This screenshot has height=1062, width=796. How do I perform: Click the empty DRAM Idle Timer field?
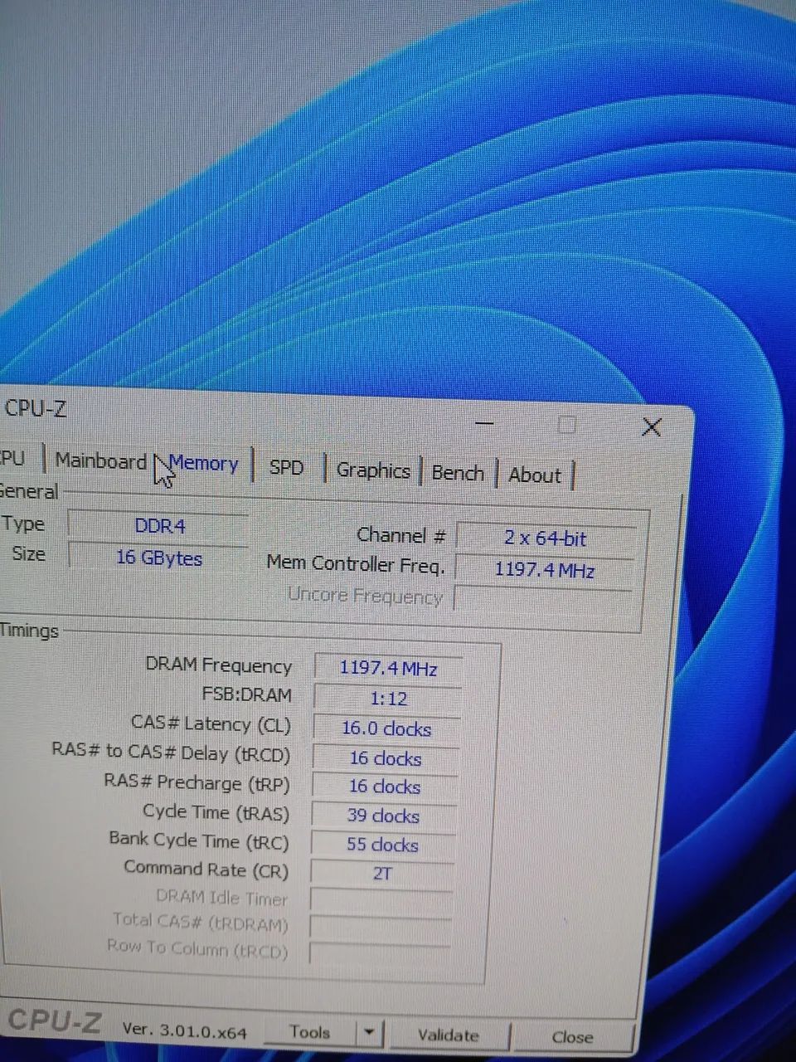[x=381, y=900]
